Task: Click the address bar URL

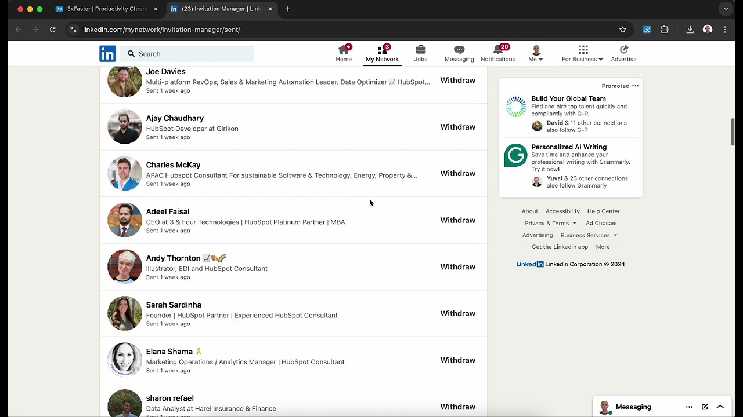Action: 161,30
